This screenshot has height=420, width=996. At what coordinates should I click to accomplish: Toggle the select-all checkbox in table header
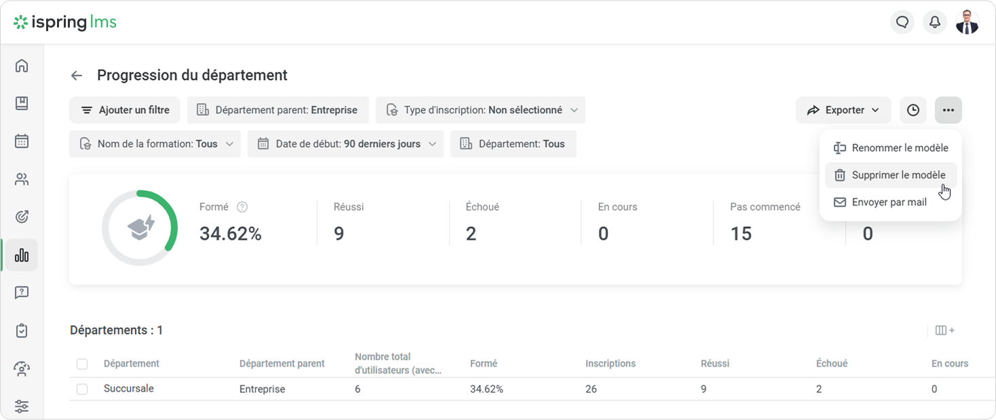[82, 364]
